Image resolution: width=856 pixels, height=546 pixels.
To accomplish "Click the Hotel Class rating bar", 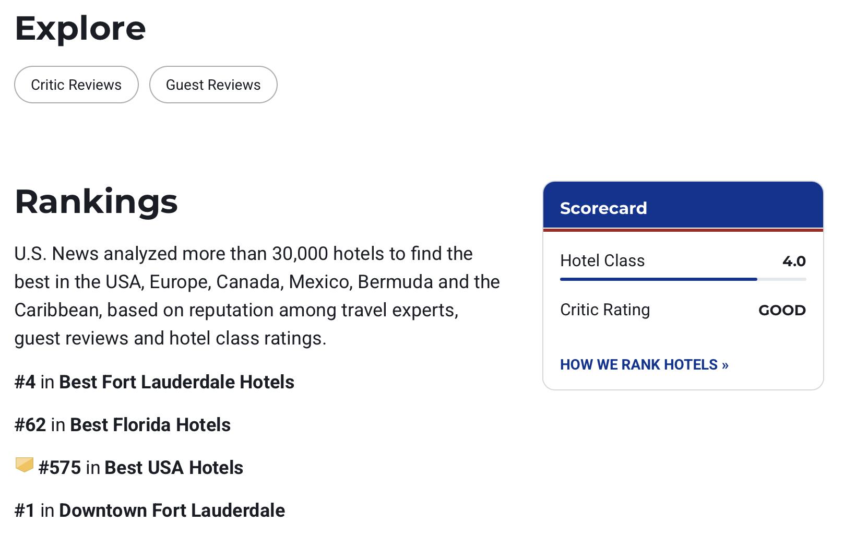I will [683, 279].
